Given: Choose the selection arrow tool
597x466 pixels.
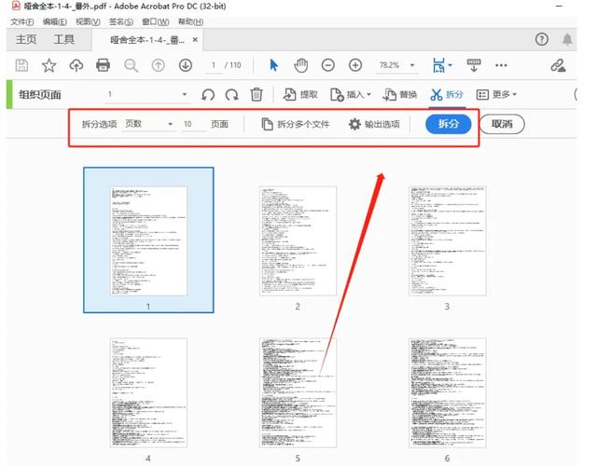Looking at the screenshot, I should click(x=273, y=65).
